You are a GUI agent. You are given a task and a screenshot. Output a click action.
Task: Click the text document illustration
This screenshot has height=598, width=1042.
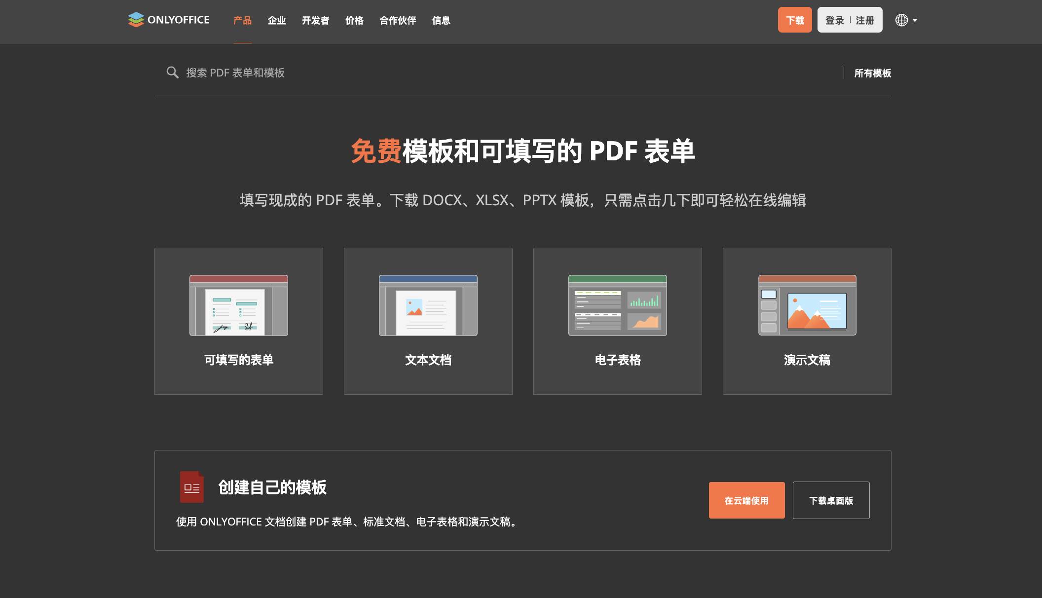click(428, 305)
